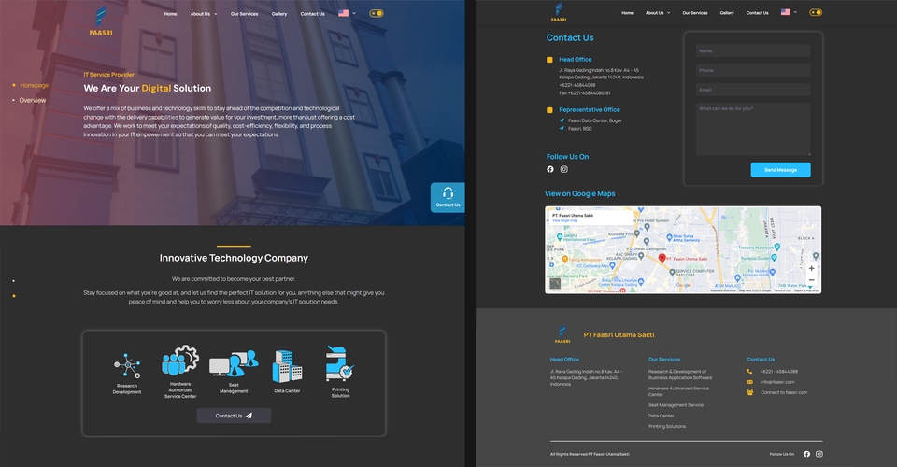Open Facebook icon under Follow Us On
The width and height of the screenshot is (897, 467).
coord(549,169)
